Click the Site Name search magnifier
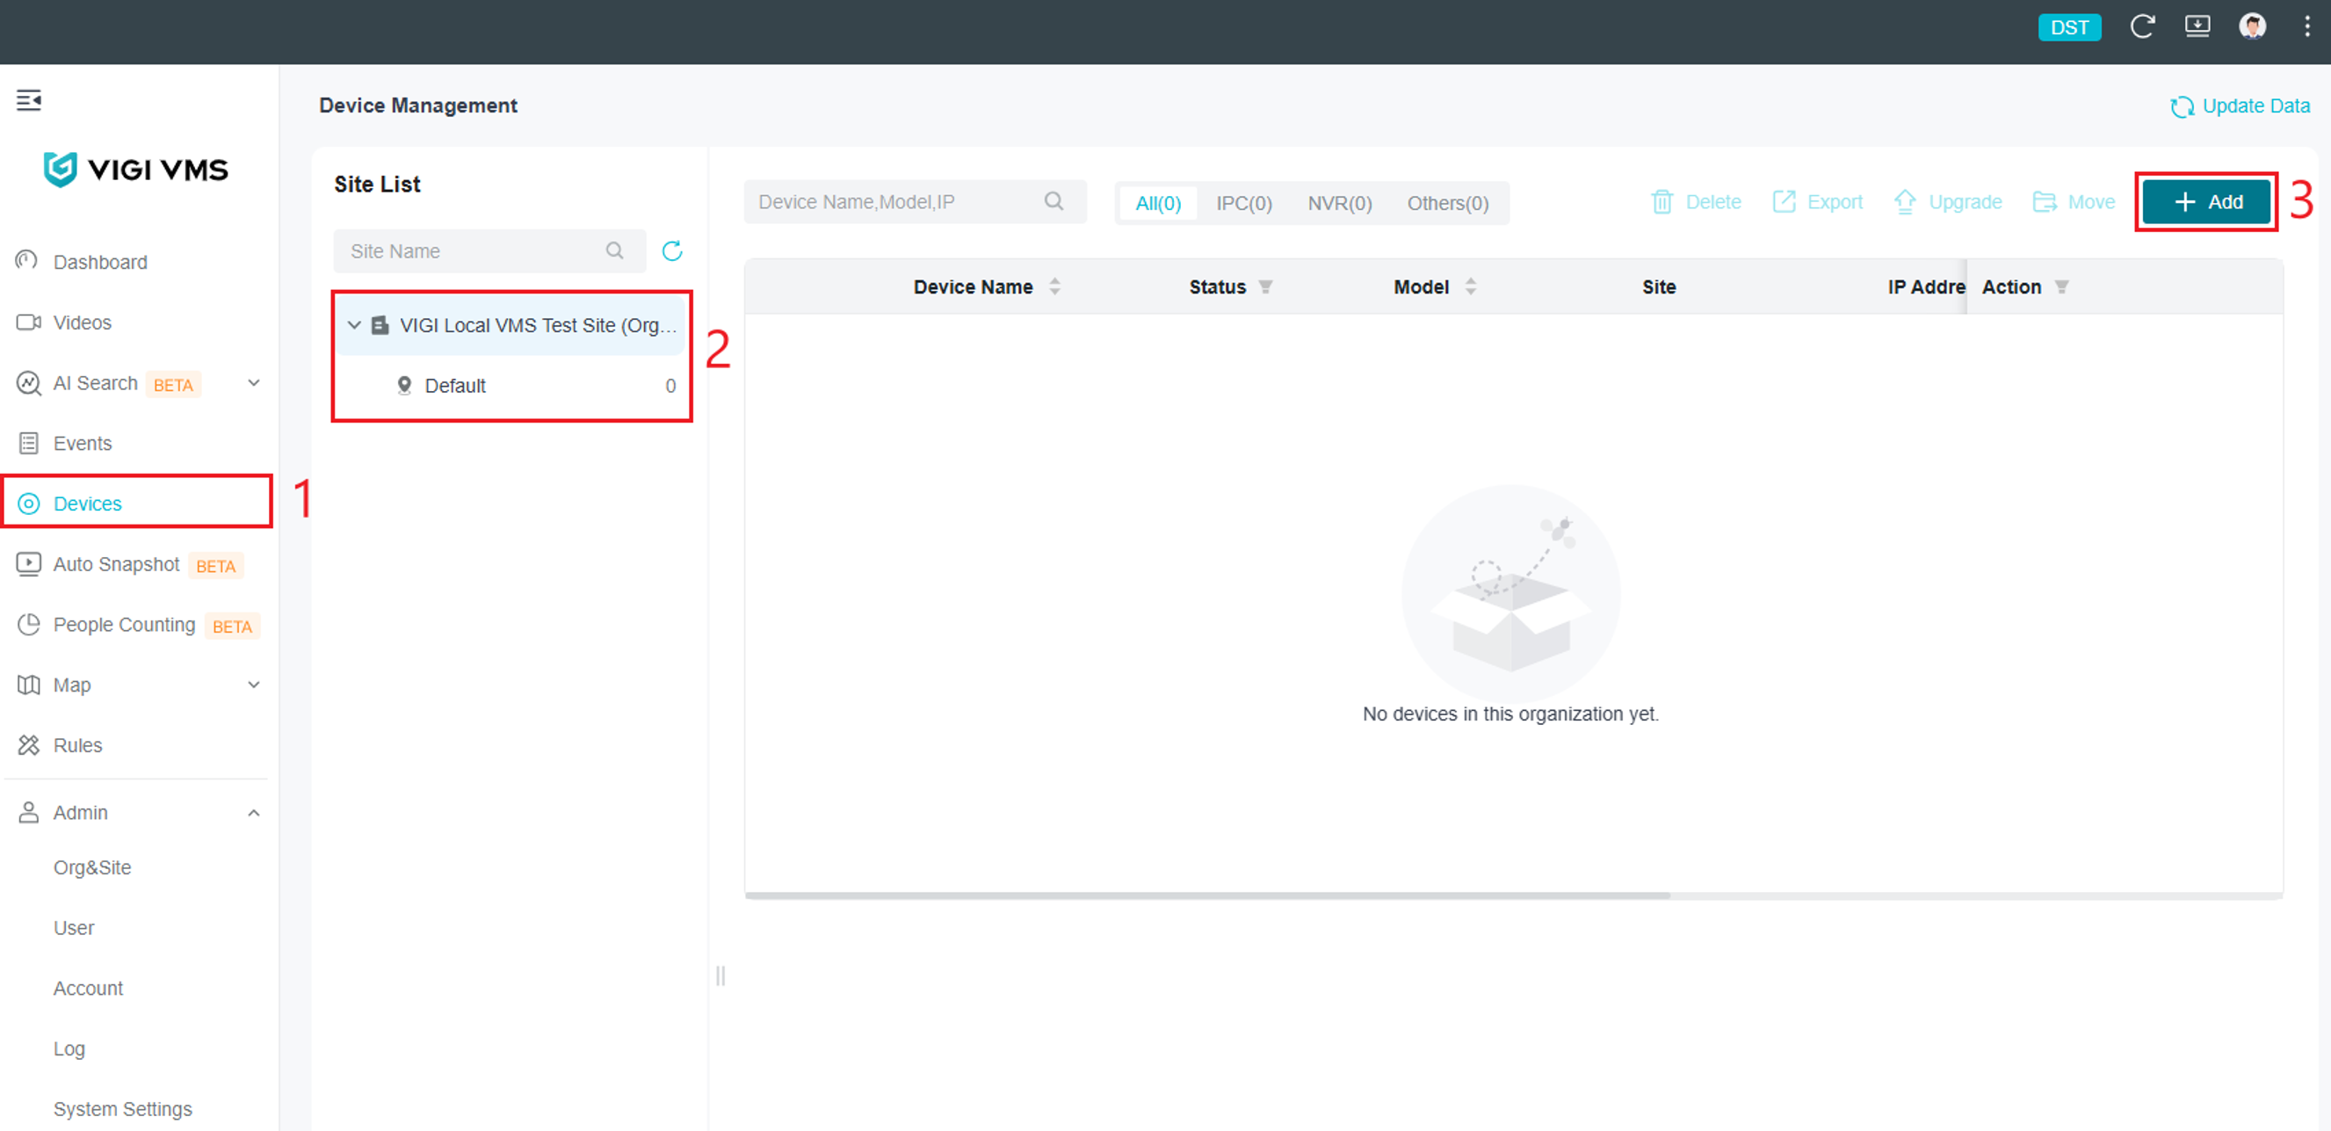This screenshot has height=1131, width=2331. [614, 250]
